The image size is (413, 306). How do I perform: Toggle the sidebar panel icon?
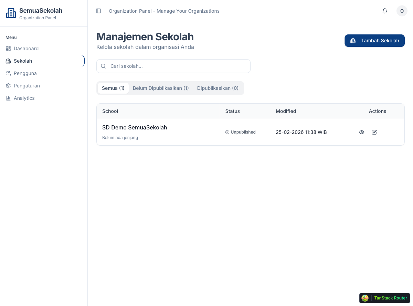pyautogui.click(x=98, y=11)
